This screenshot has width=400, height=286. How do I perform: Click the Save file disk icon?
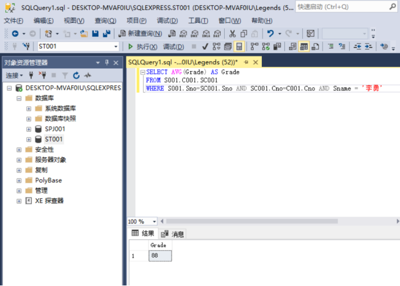click(x=95, y=34)
